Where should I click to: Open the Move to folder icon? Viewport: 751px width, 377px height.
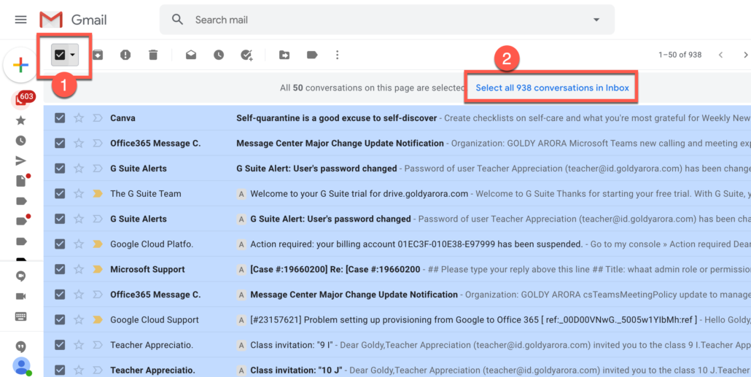tap(284, 55)
